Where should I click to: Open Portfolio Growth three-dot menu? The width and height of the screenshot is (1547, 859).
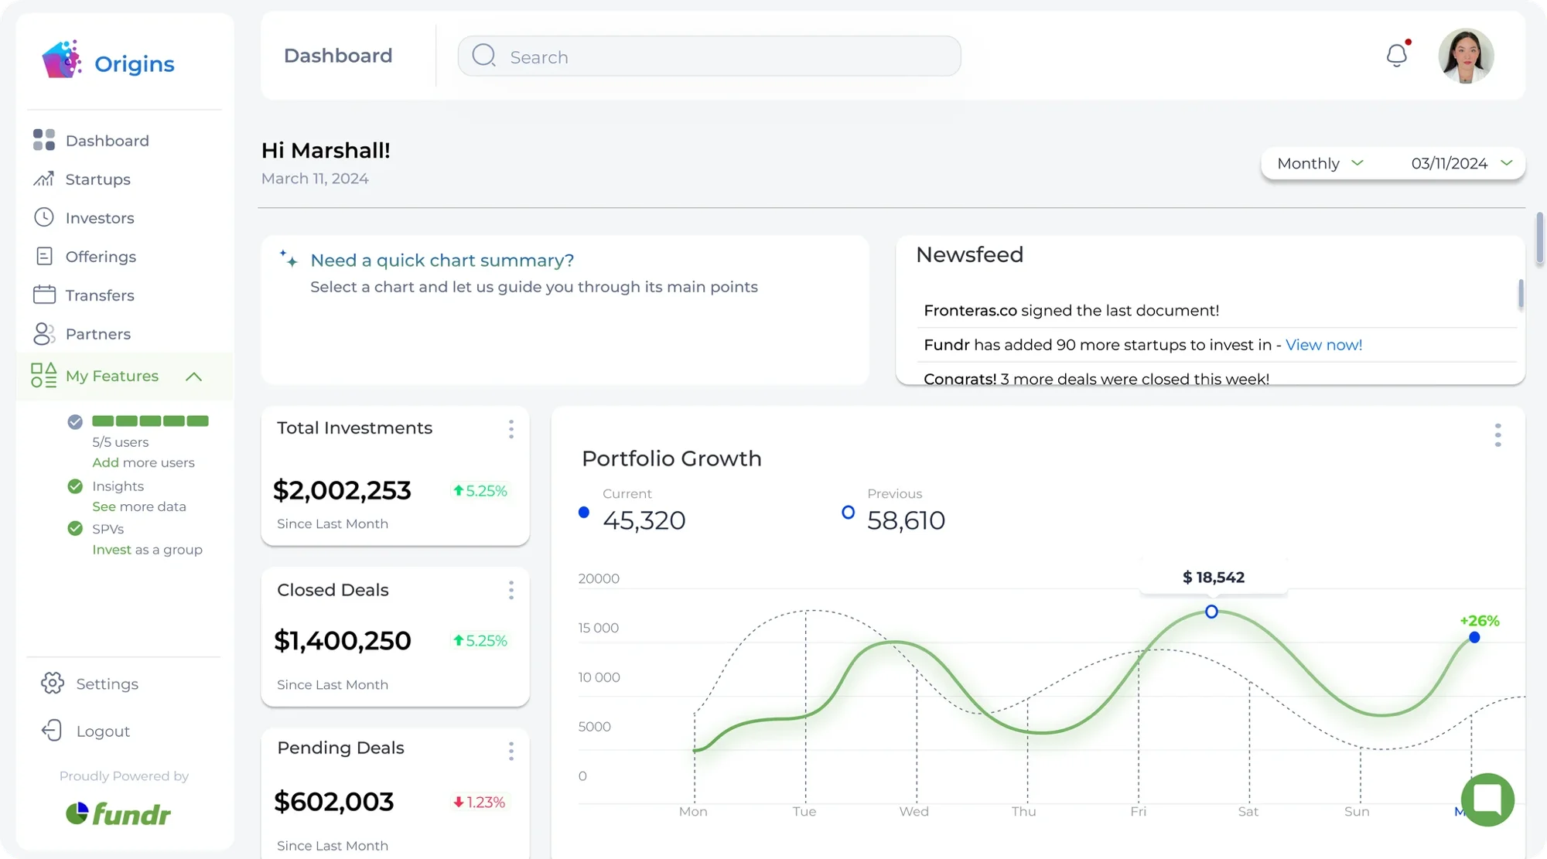tap(1498, 435)
